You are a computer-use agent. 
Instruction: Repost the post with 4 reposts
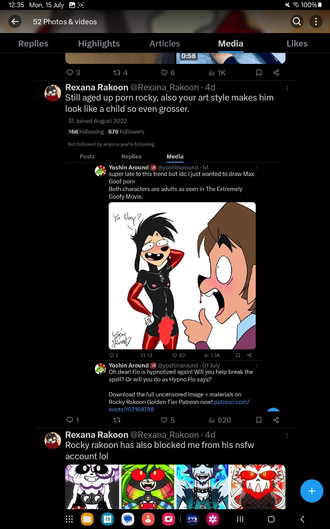pos(117,72)
